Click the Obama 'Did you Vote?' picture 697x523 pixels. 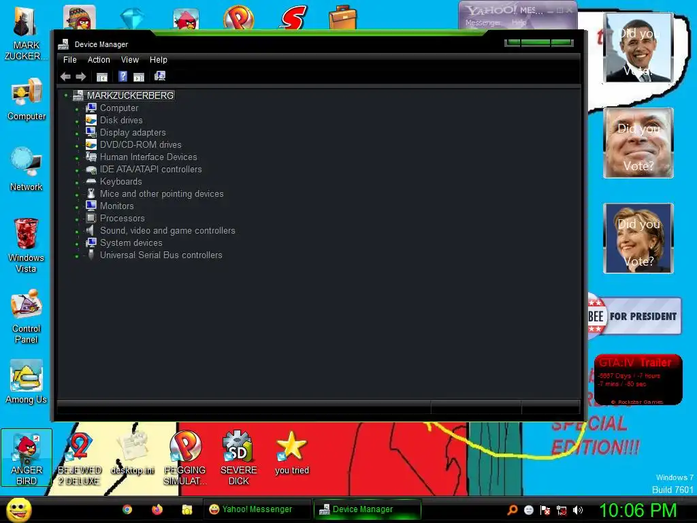tap(638, 48)
